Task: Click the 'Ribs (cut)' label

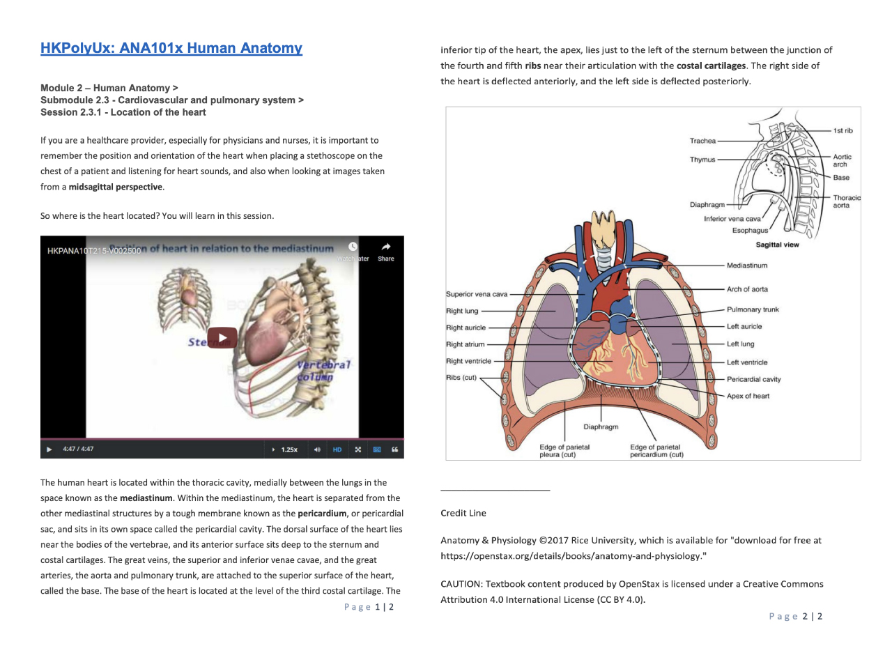Action: point(461,378)
